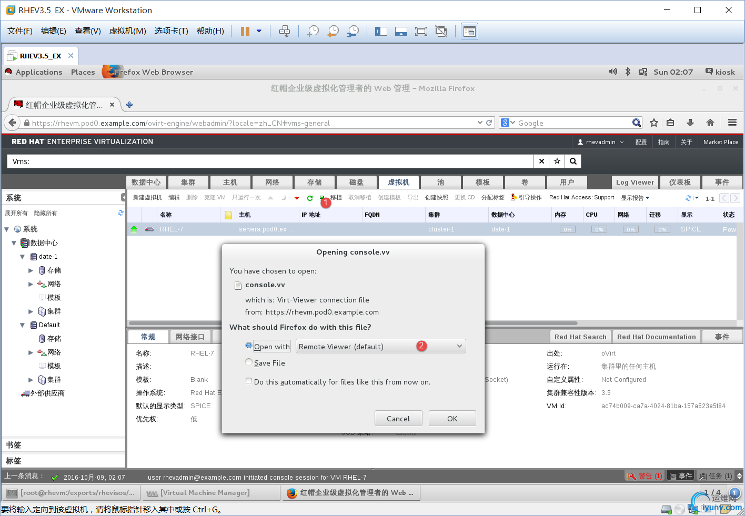Revert to snapshot via VMware toolbar icon
This screenshot has width=745, height=516.
(x=333, y=31)
